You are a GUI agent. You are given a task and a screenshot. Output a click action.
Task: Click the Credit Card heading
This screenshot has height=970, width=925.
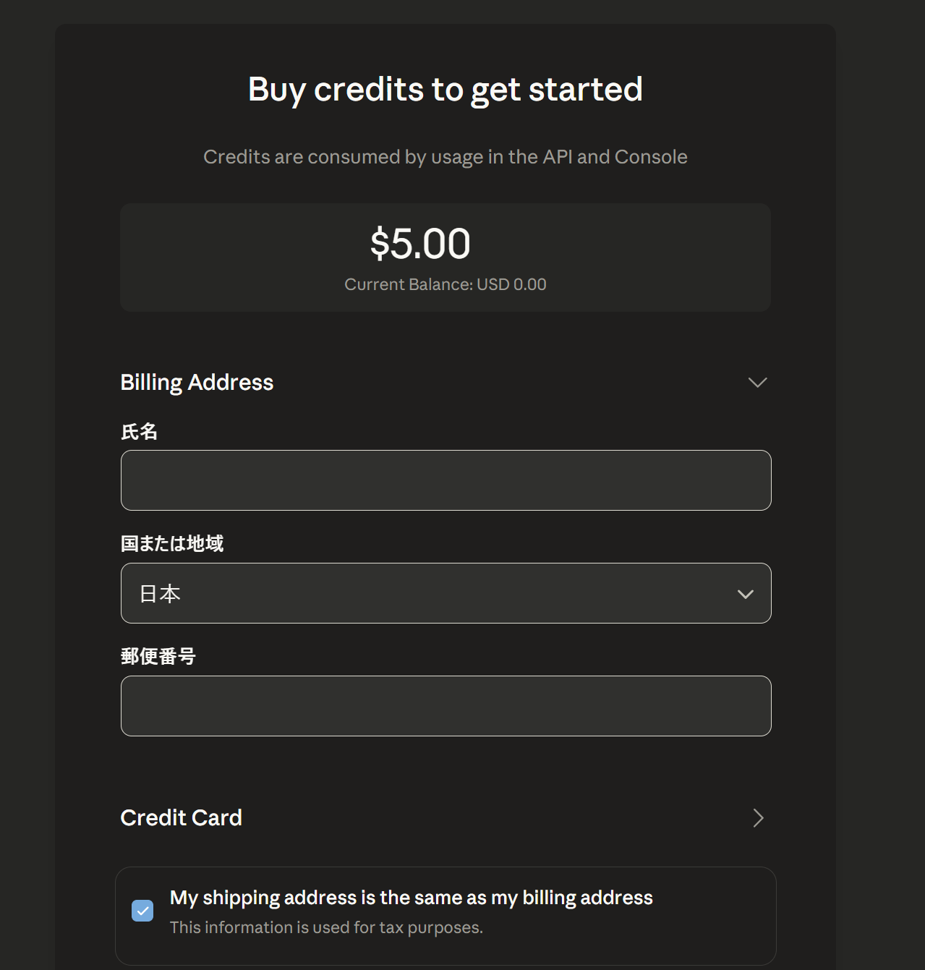point(181,818)
